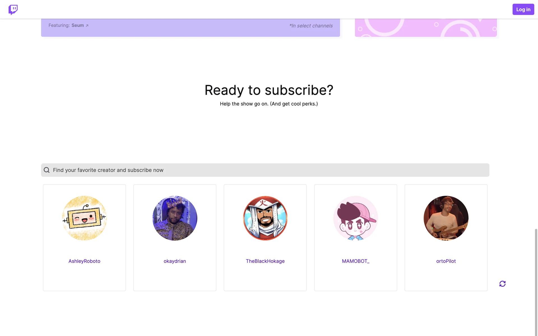Screen dimensions: 538x336
Task: Select TheBlackHokage's avatar image
Action: coord(265,218)
